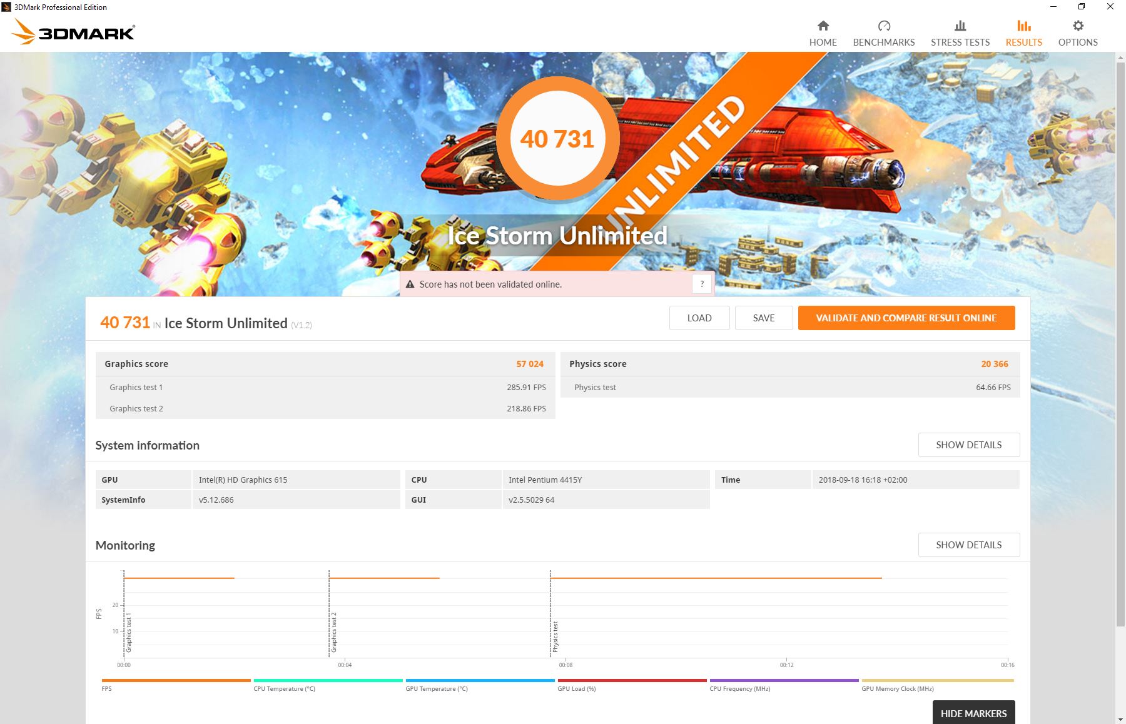Click the Stress Tests bar chart icon
Image resolution: width=1126 pixels, height=724 pixels.
coord(960,26)
